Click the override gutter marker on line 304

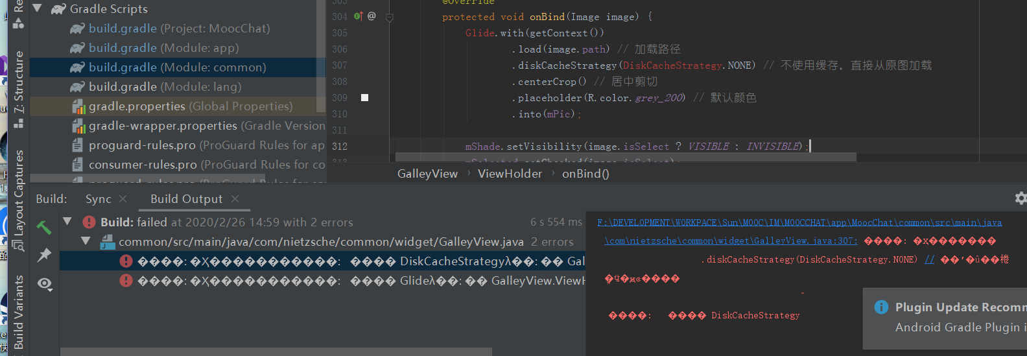[x=359, y=16]
